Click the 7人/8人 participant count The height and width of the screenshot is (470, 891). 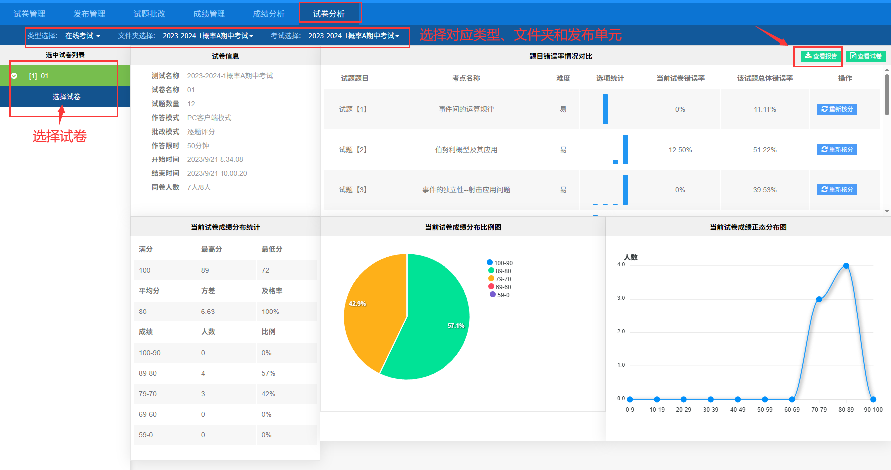[x=199, y=187]
